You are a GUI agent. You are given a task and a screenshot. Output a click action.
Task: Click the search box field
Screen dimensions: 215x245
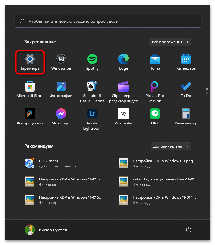pos(108,21)
